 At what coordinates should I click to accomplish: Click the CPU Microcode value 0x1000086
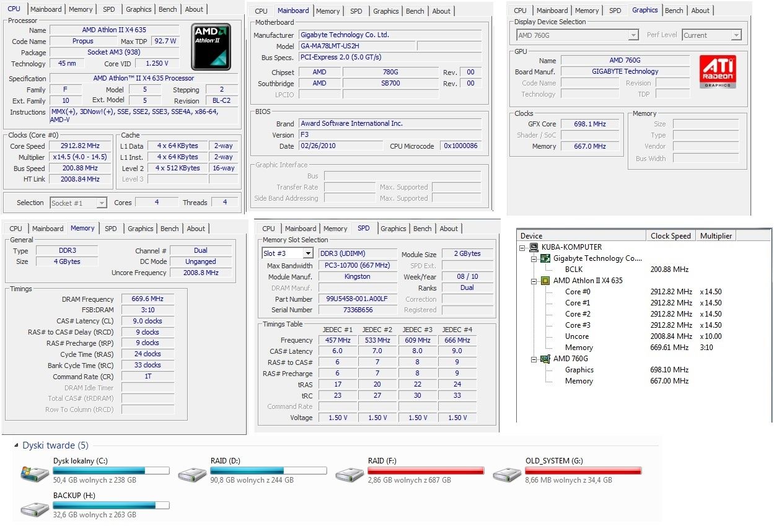coord(460,146)
